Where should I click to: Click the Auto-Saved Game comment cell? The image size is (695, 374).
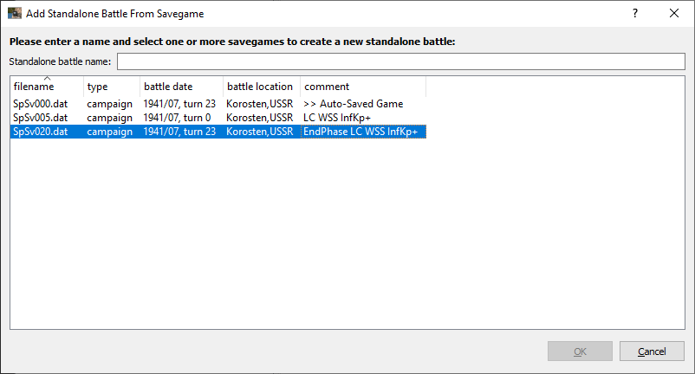coord(354,104)
